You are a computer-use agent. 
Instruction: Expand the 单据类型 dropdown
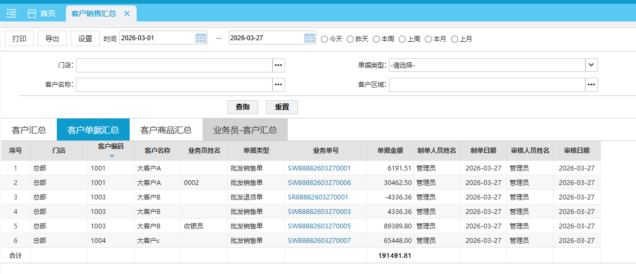591,65
